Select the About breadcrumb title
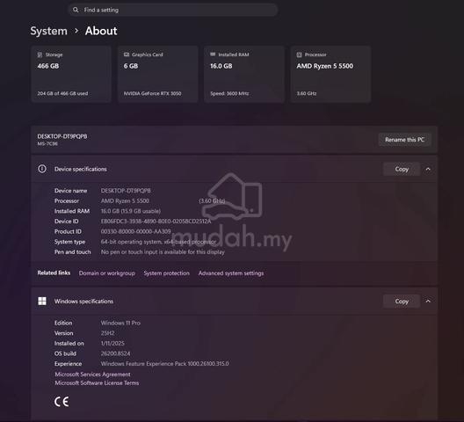Viewport: 464px width, 422px height. tap(101, 31)
